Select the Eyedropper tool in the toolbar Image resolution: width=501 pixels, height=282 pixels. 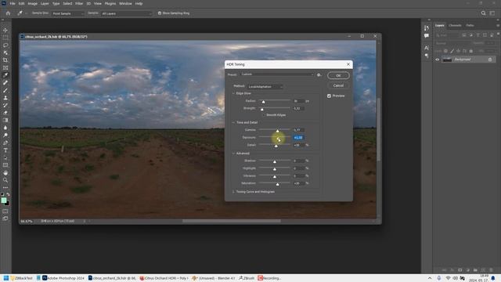pos(5,75)
